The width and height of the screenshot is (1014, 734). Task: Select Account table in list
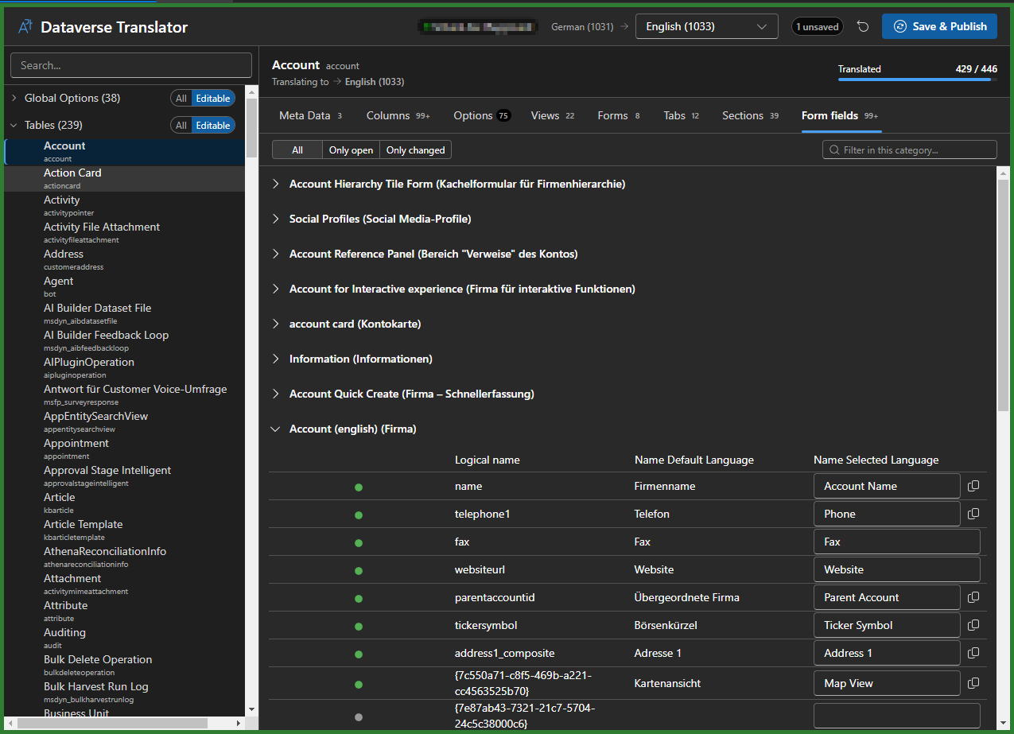tap(125, 151)
